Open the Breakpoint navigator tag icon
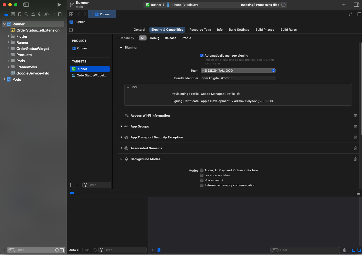This screenshot has height=255, width=362. (x=53, y=14)
